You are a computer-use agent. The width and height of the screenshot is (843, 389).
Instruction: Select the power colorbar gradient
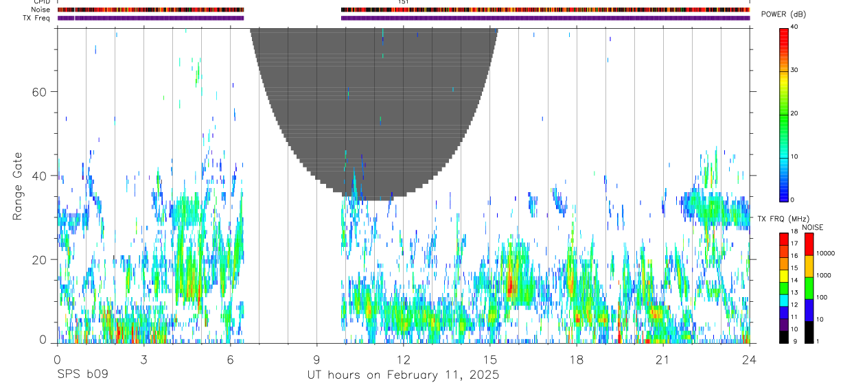pos(785,114)
